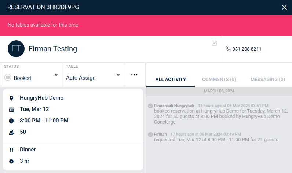Click the Firman Testing guest name
Viewport: 292px width, 173px height.
(x=53, y=49)
